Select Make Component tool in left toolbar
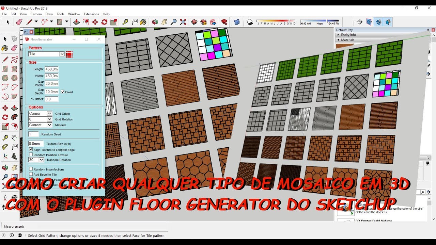The image size is (436, 245). (14, 39)
